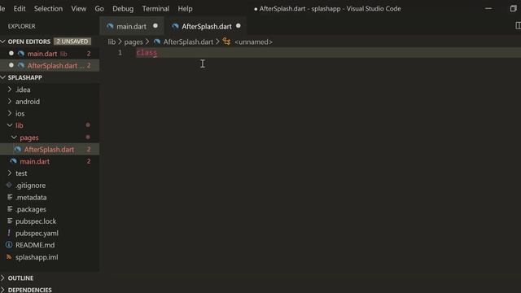521x293 pixels.
Task: Click unsaved dot on main.dart tab
Action: 155,26
